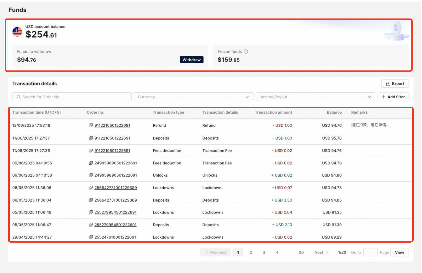This screenshot has height=273, width=422.
Task: Go to page 2 of transactions
Action: (251, 252)
